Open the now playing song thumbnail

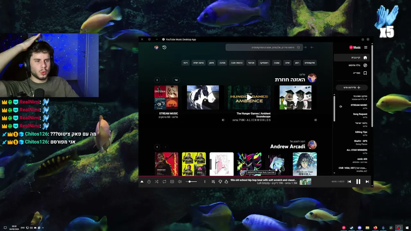(305, 182)
